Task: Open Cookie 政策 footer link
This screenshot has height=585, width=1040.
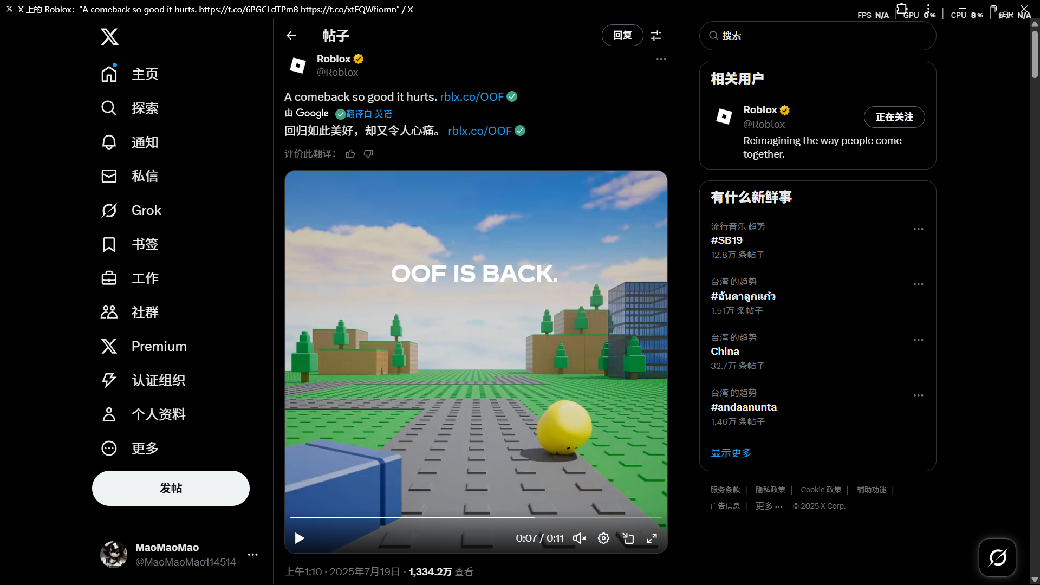Action: coord(821,490)
